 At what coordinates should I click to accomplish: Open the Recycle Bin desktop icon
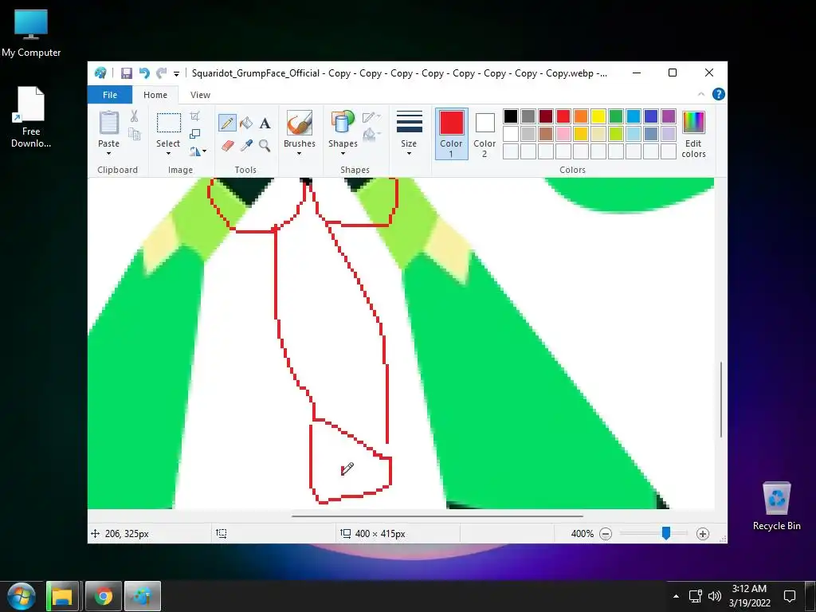(776, 505)
